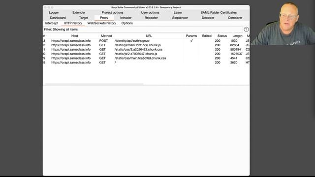Open the filter help question mark icon
The width and height of the screenshot is (315, 177).
coord(246,29)
